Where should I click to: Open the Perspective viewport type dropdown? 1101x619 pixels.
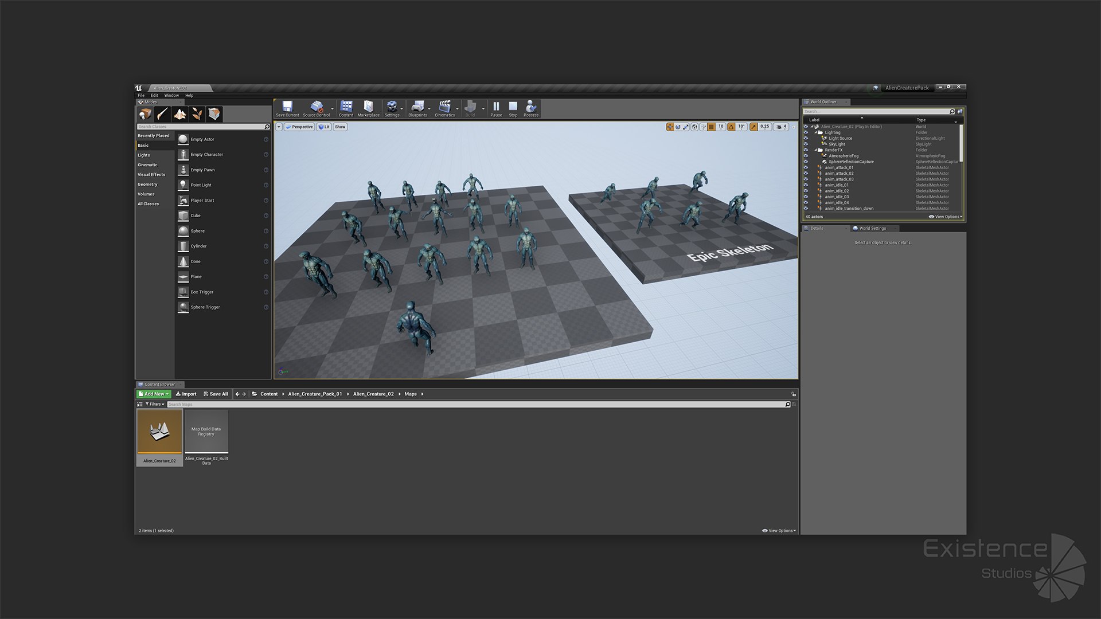(x=299, y=127)
